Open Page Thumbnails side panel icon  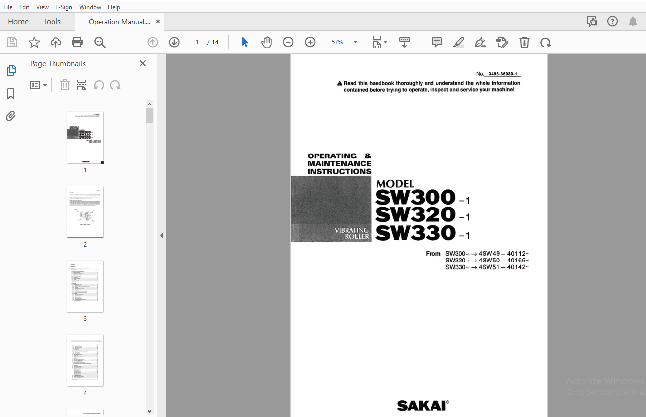pyautogui.click(x=11, y=70)
